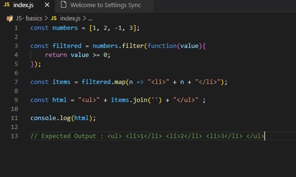Switch to the index.js tab
This screenshot has width=296, height=177.
pyautogui.click(x=28, y=5)
